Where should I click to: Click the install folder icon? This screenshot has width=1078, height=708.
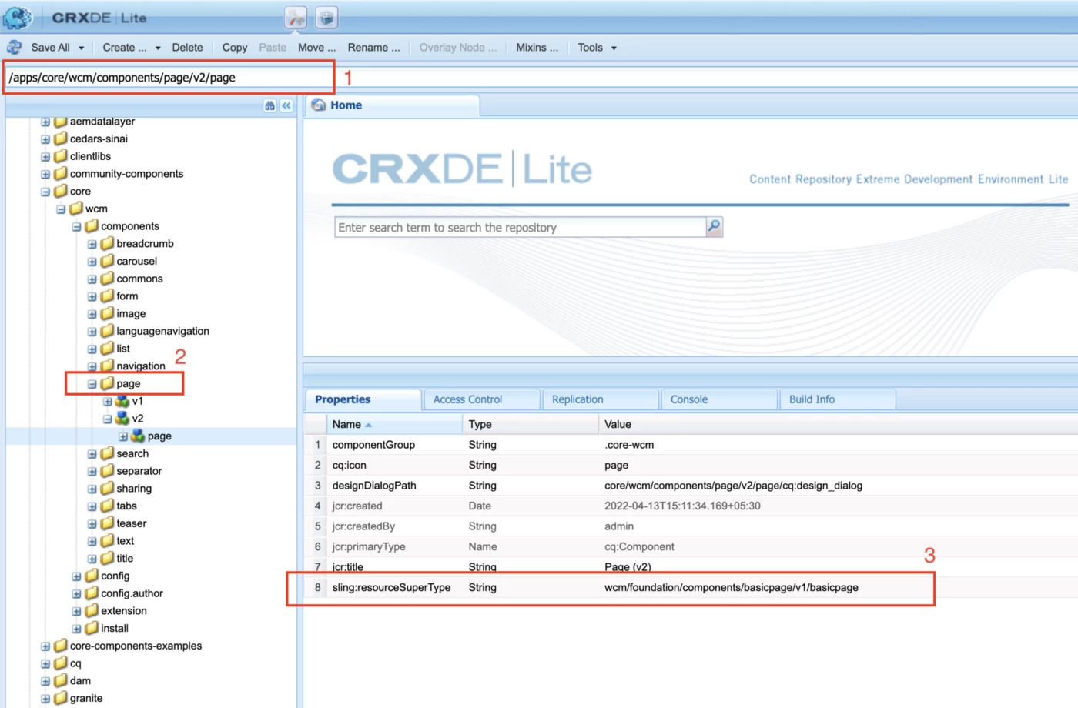[92, 628]
